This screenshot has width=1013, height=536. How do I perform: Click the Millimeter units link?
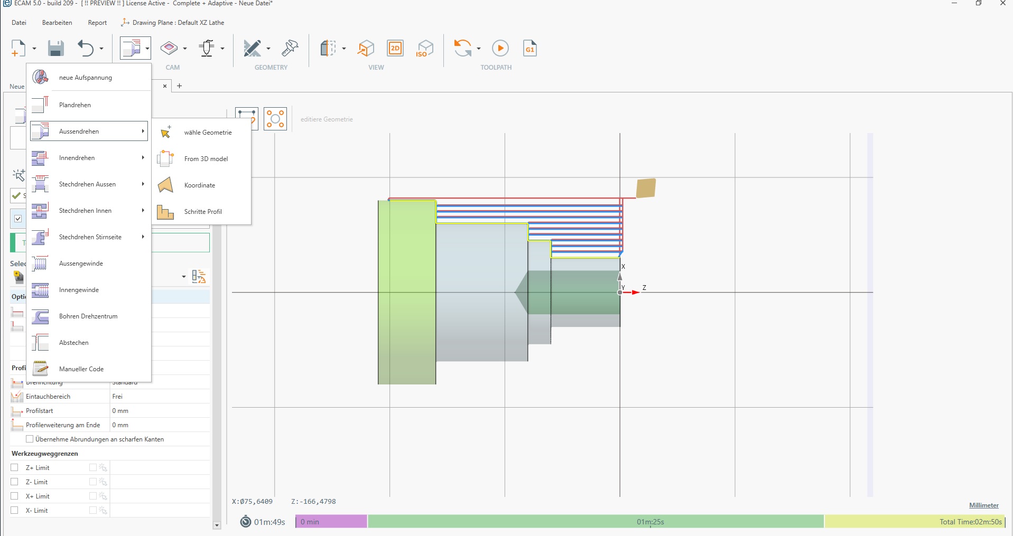click(x=983, y=505)
